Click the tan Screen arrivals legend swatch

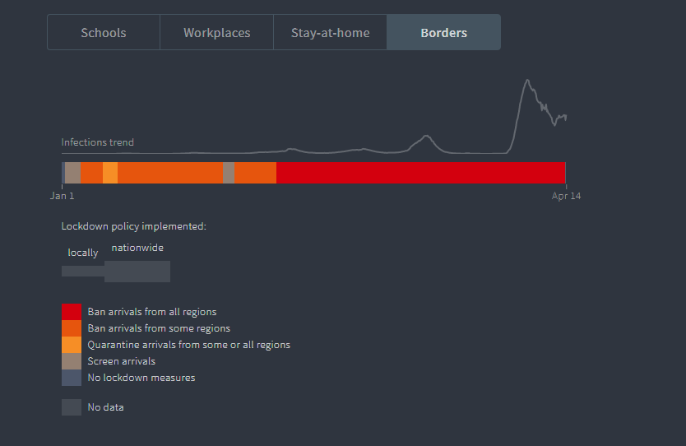(72, 361)
